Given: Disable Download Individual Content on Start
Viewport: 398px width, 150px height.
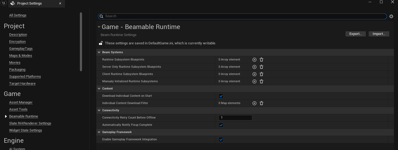Looking at the screenshot, I should pos(221,96).
